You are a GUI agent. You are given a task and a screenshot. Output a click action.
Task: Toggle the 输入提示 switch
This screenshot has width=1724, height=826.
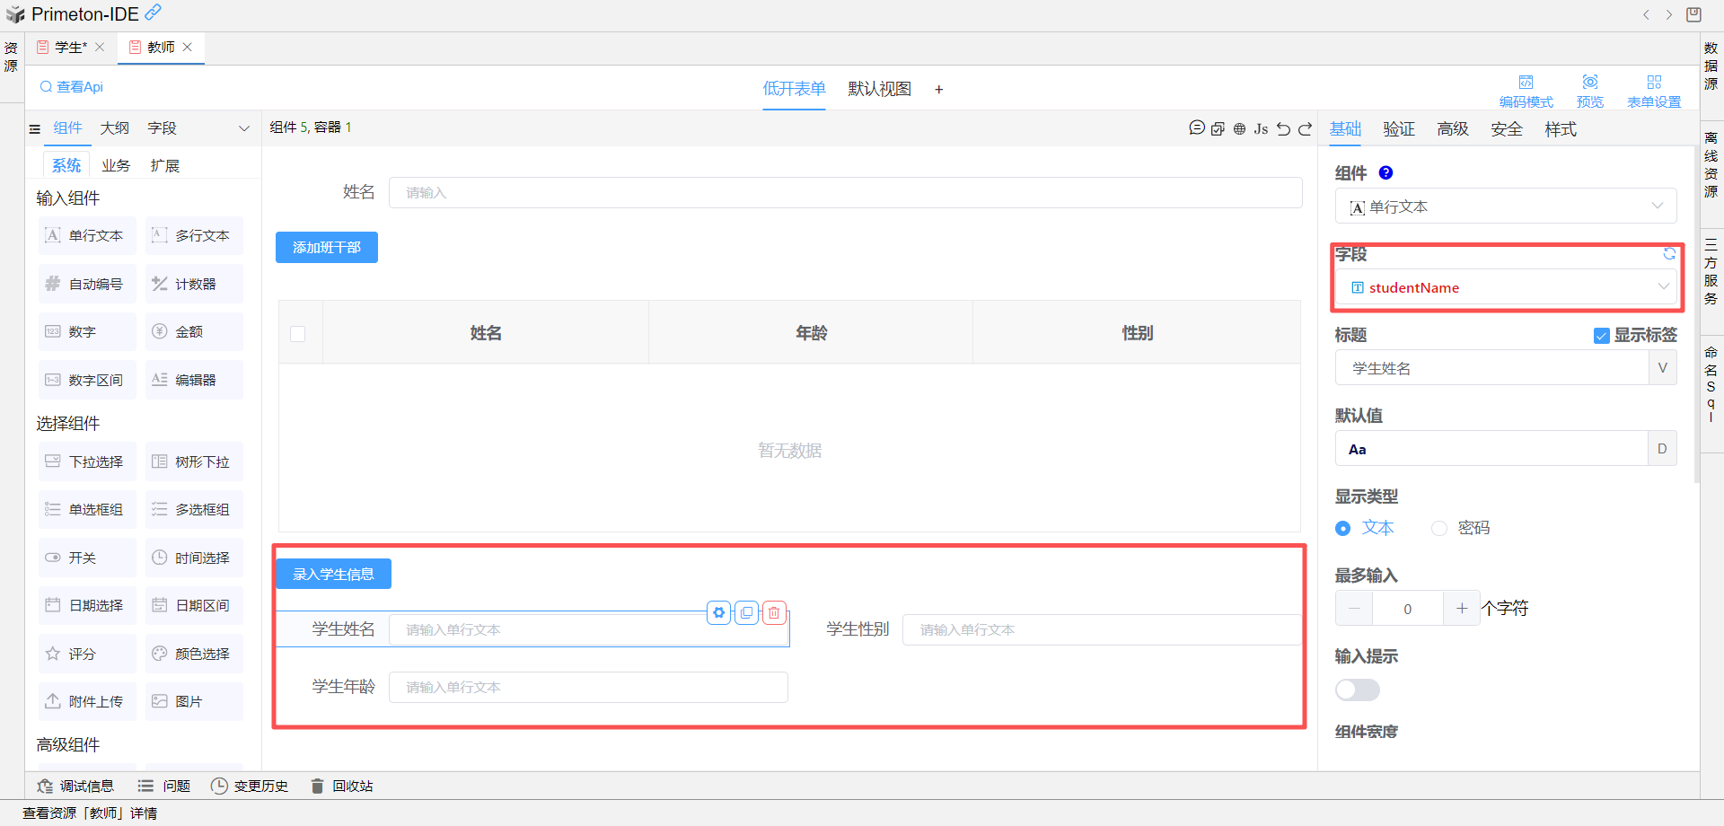click(1357, 690)
